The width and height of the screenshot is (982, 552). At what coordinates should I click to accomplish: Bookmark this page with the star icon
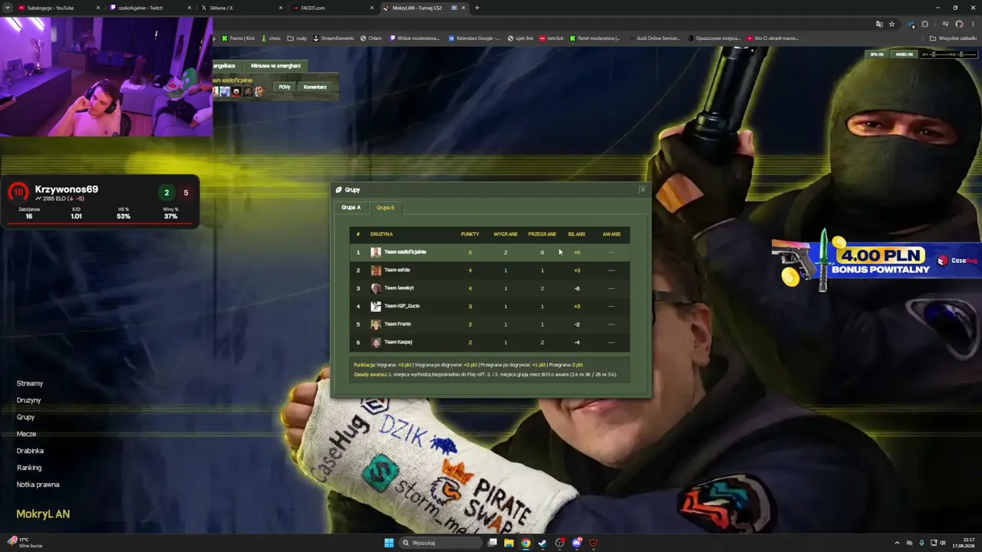[891, 24]
